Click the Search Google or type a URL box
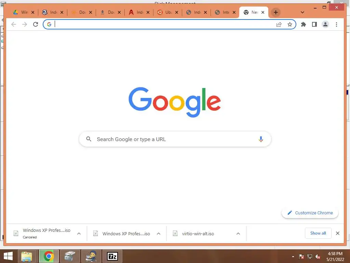This screenshot has width=350, height=263. point(175,139)
